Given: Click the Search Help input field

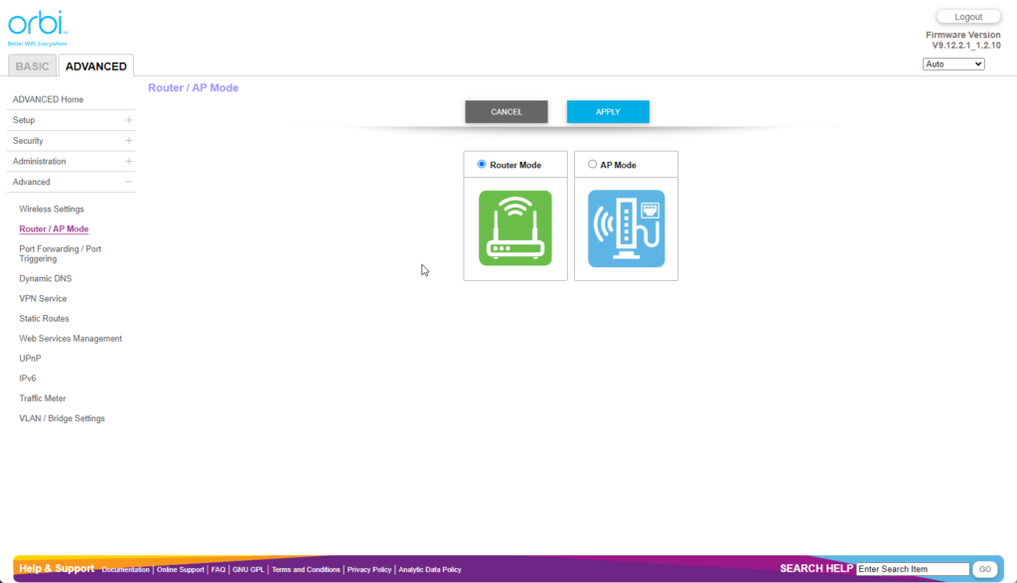Looking at the screenshot, I should pyautogui.click(x=912, y=569).
